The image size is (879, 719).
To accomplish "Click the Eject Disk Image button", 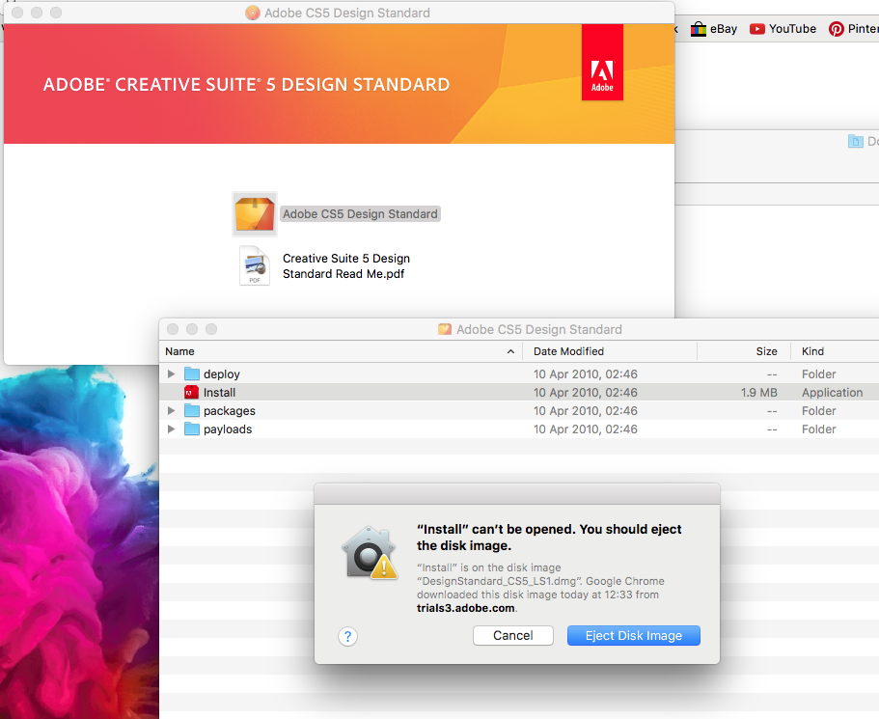I will (634, 635).
